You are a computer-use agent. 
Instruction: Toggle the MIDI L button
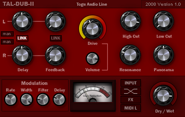(131, 108)
